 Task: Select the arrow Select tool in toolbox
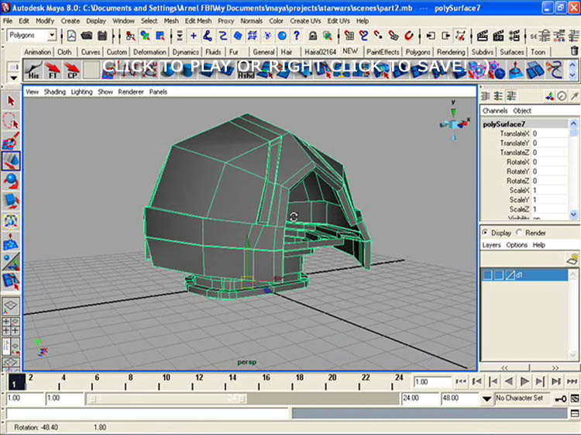[11, 101]
